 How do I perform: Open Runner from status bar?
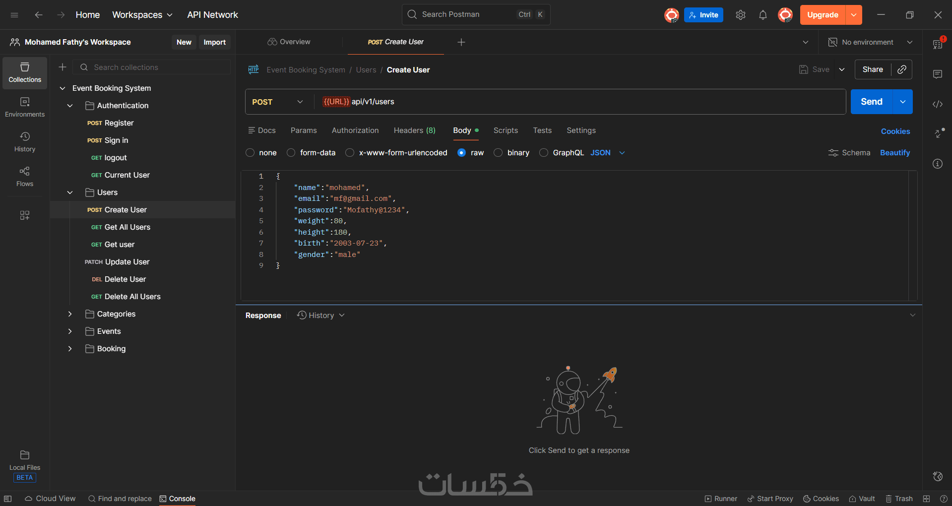(x=721, y=499)
